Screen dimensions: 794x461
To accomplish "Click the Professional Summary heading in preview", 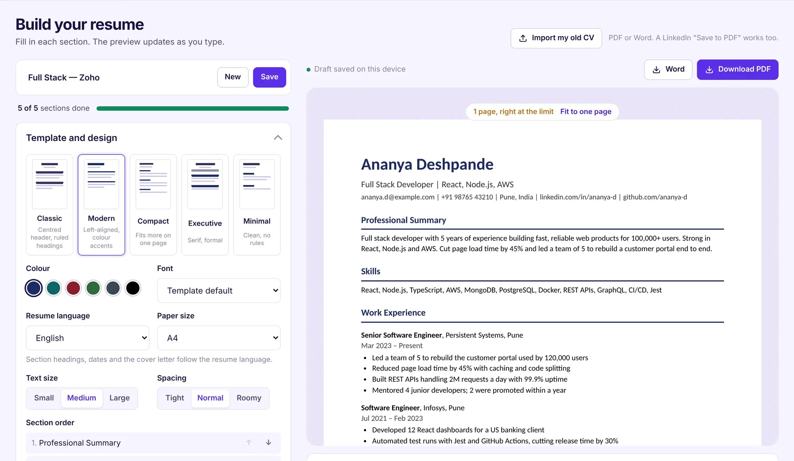I will click(404, 220).
